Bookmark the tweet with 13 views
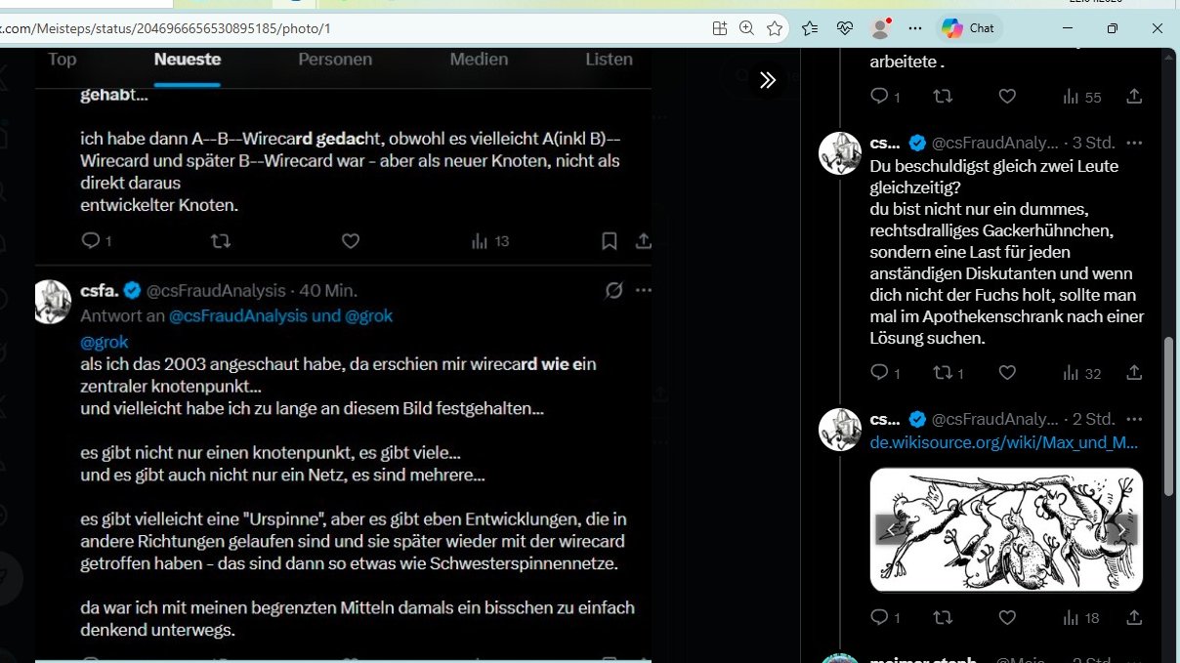 click(x=609, y=240)
